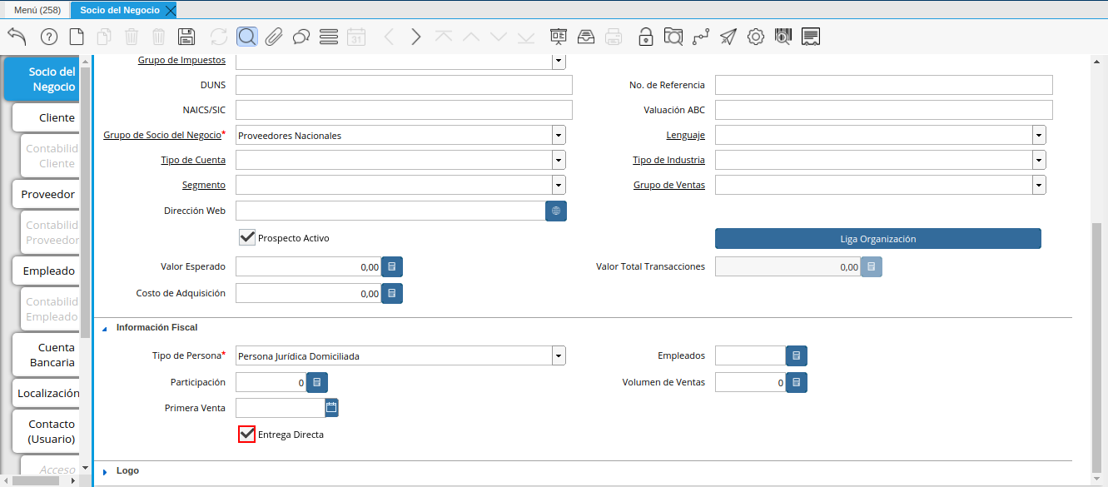Image resolution: width=1108 pixels, height=487 pixels.
Task: Click the undo back arrow icon
Action: pos(17,37)
